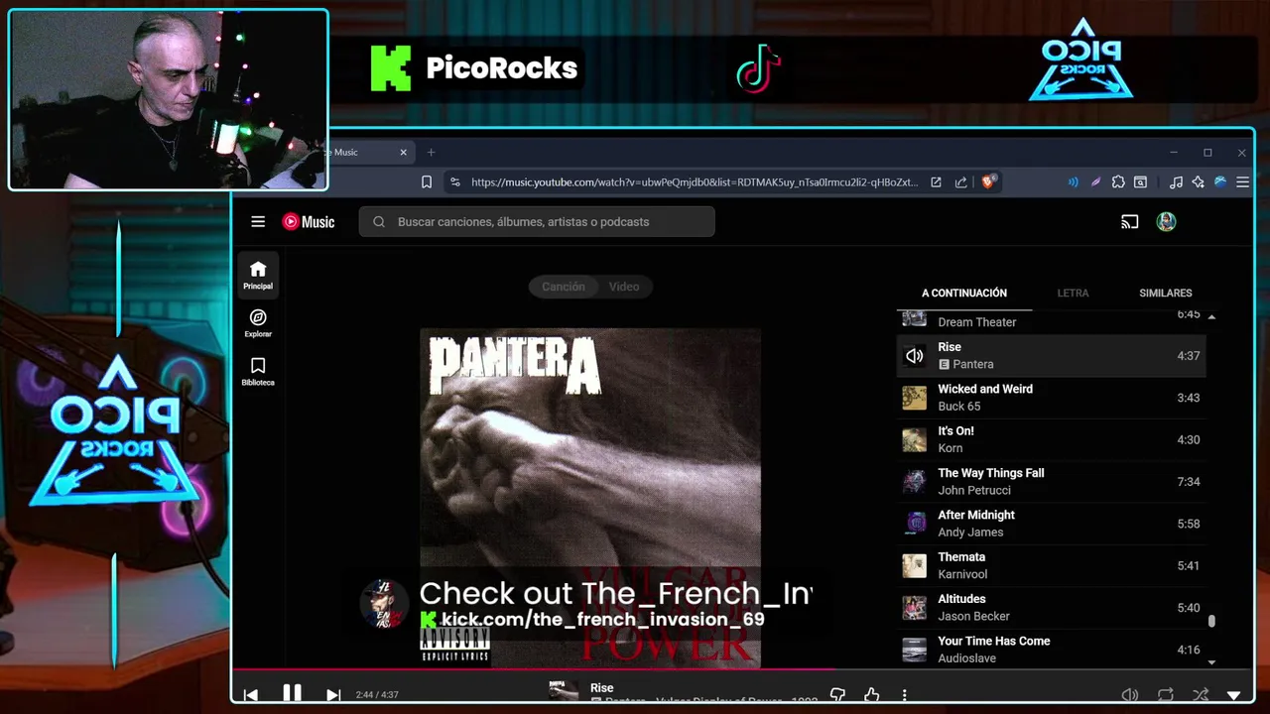Image resolution: width=1270 pixels, height=714 pixels.
Task: Click queue scrollbar down arrow
Action: pyautogui.click(x=1211, y=661)
